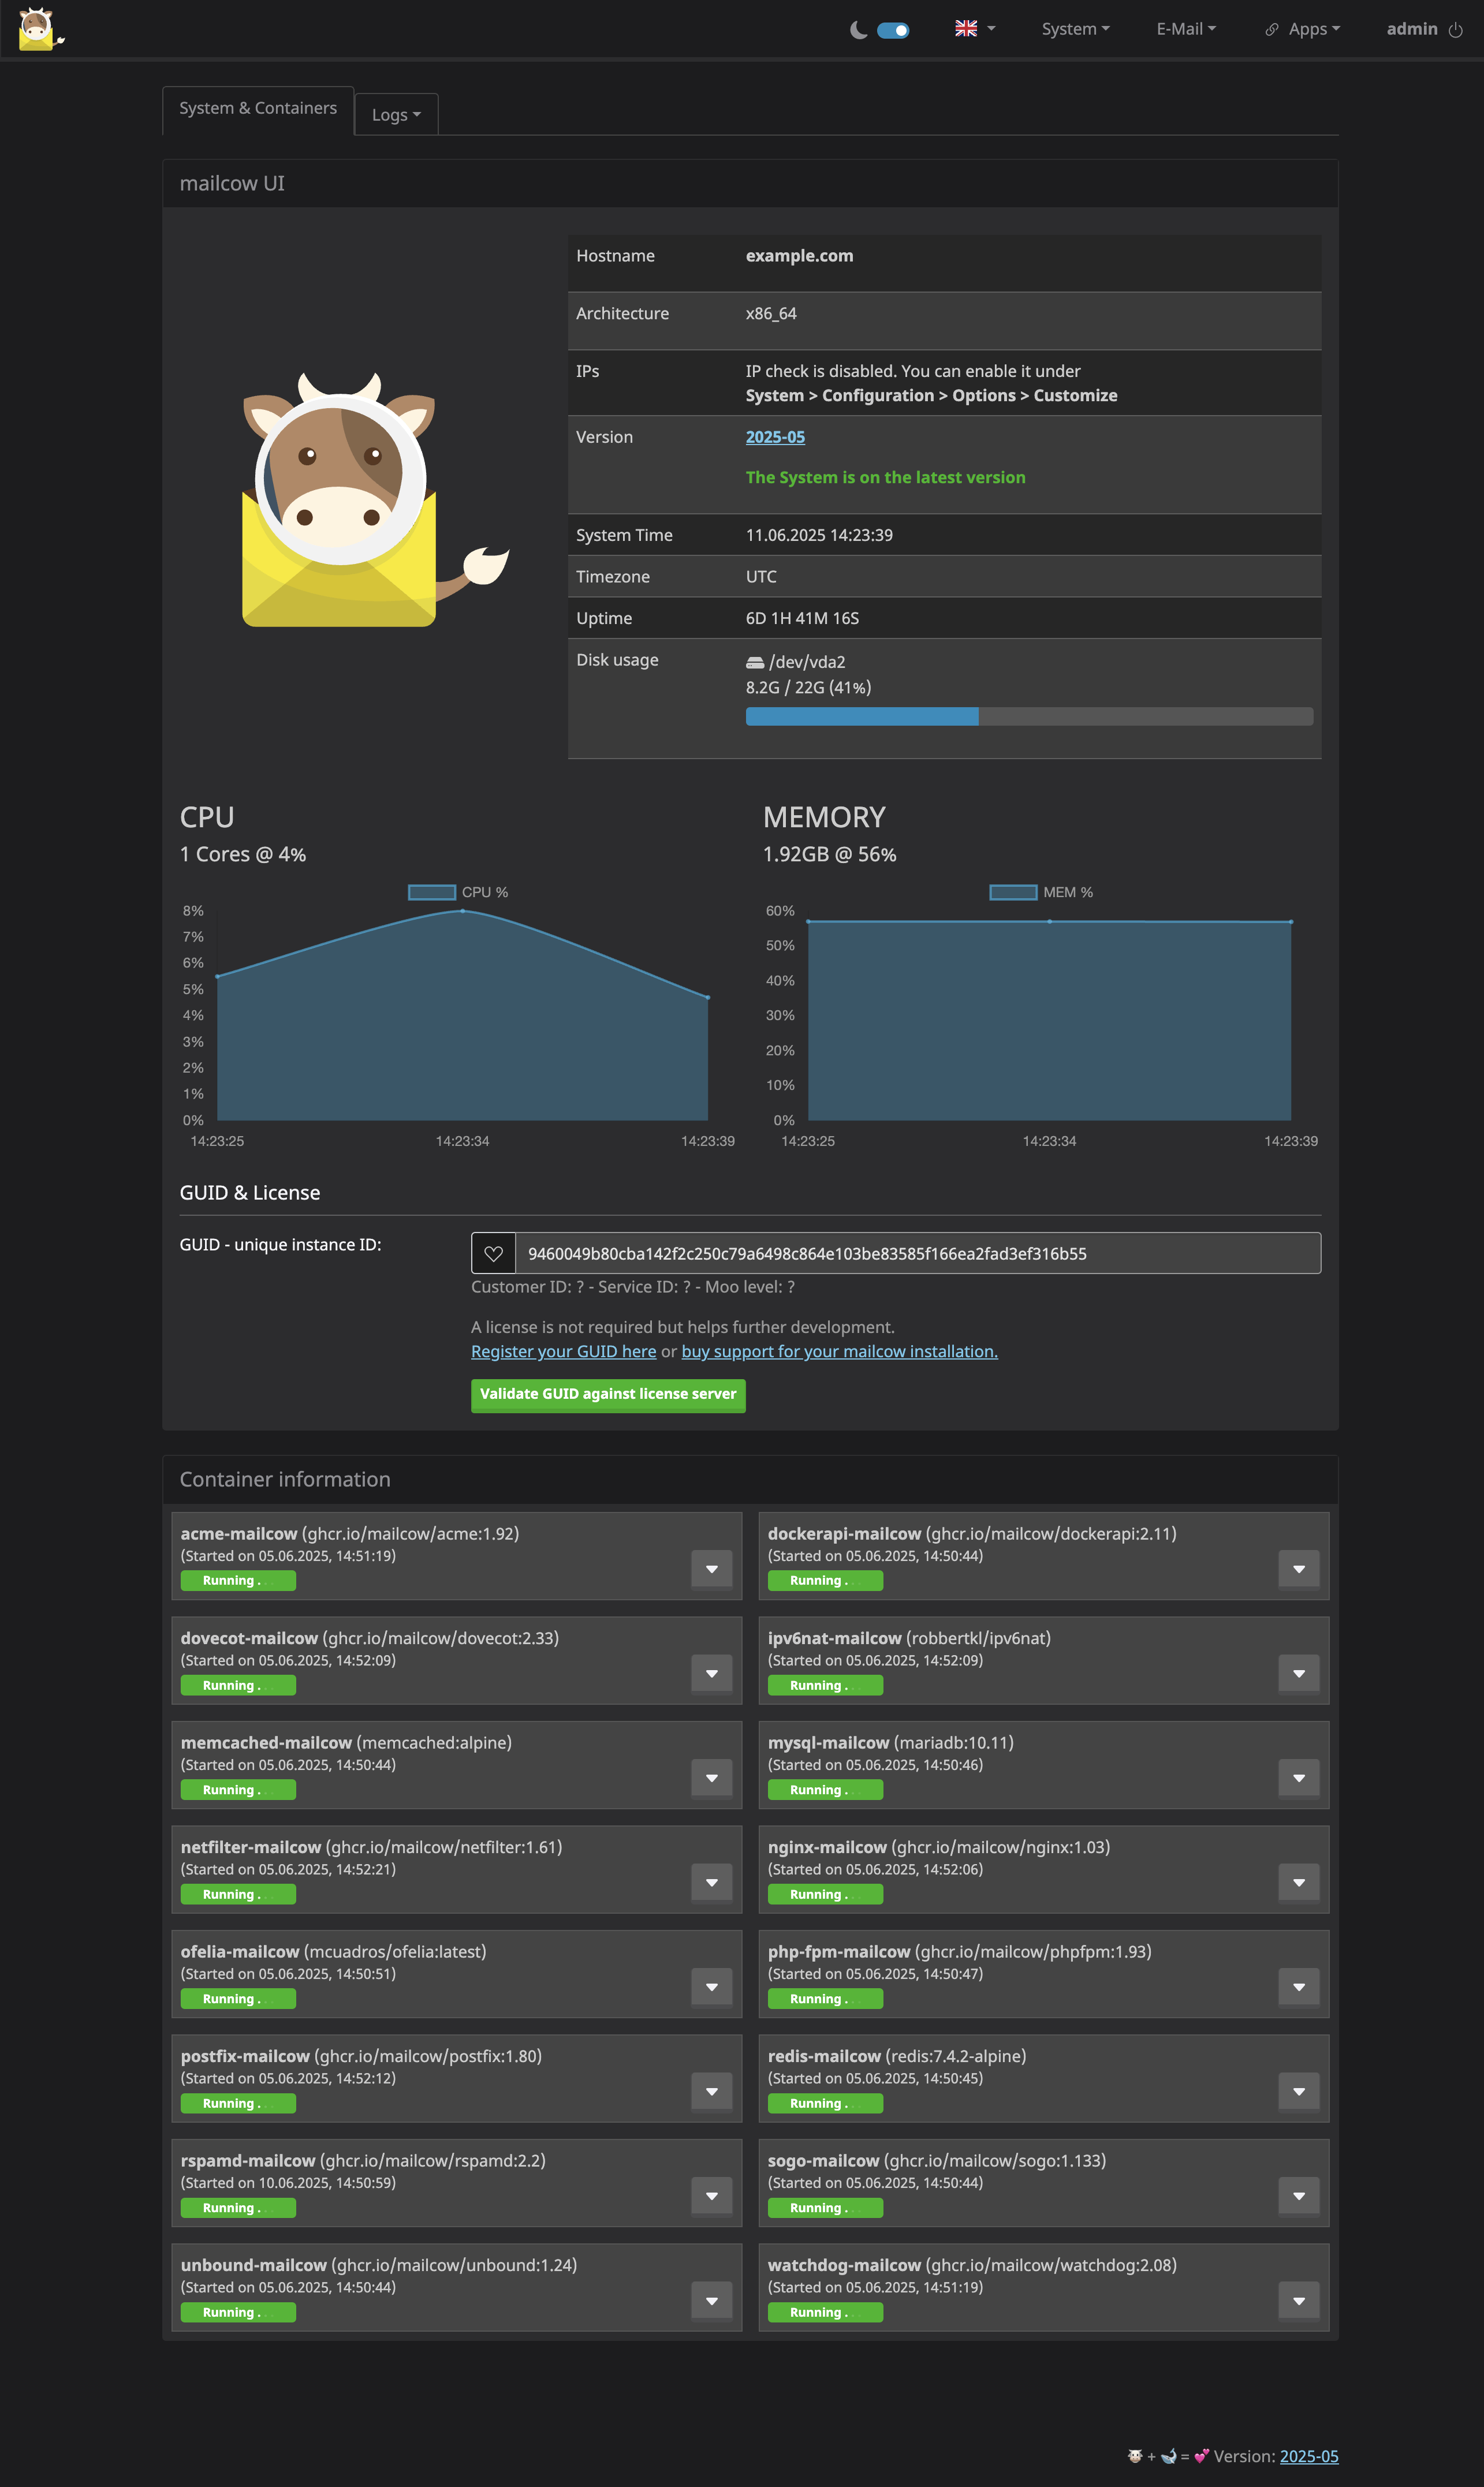
Task: Open the Logs tab dropdown
Action: [x=396, y=115]
